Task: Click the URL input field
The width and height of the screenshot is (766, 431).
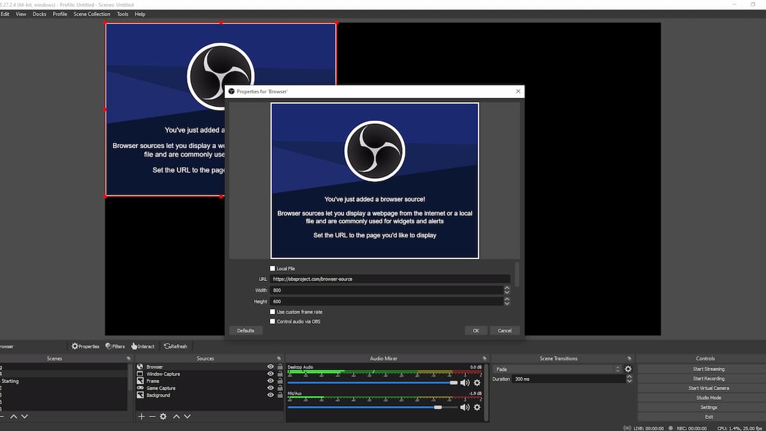Action: point(390,279)
